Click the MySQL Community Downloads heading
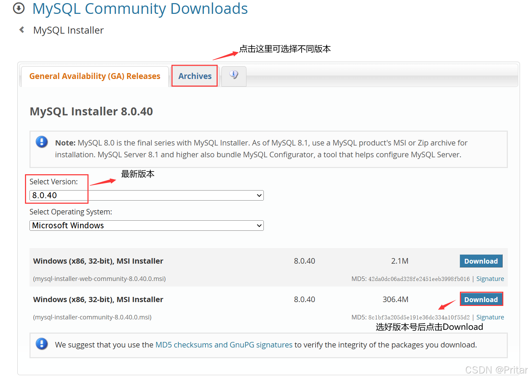Viewport: 529px width, 379px height. pos(140,9)
